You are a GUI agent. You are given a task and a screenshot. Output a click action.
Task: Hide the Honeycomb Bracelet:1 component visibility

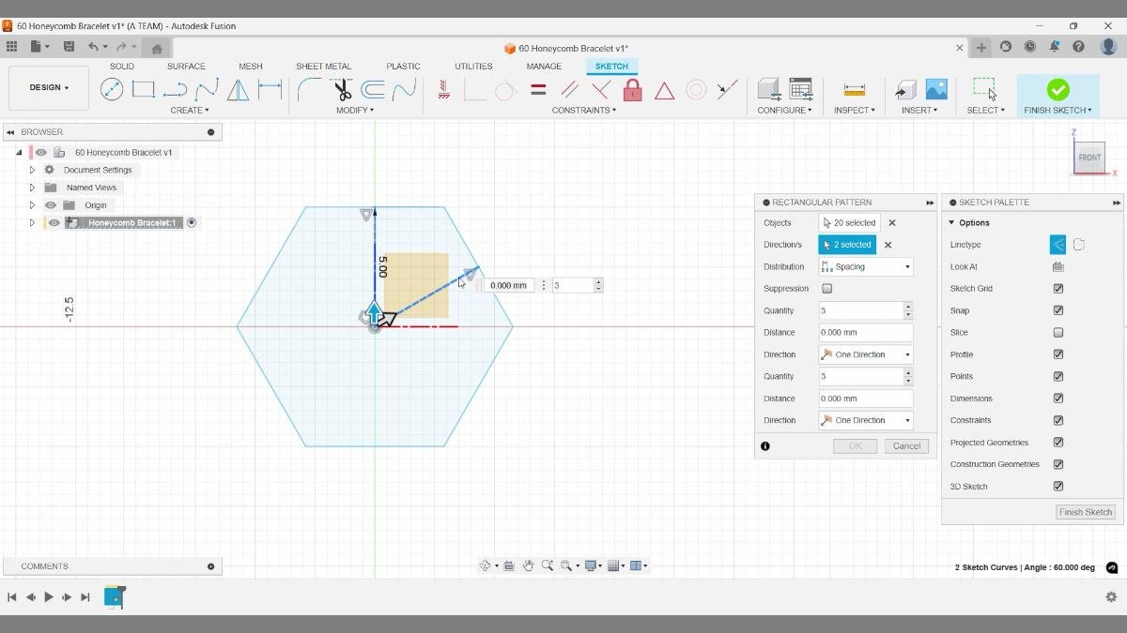(x=54, y=222)
